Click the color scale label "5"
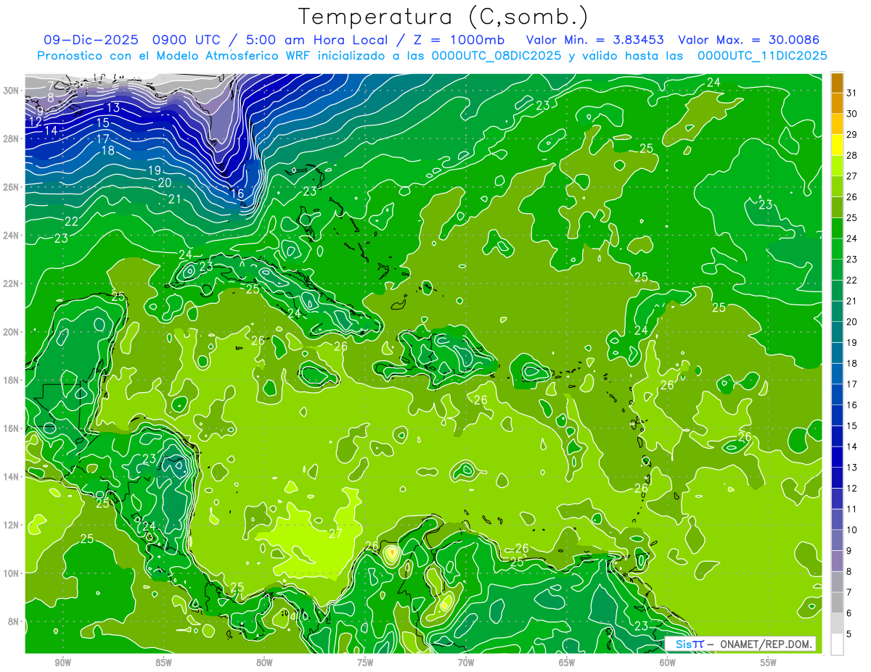The image size is (871, 672). click(849, 634)
